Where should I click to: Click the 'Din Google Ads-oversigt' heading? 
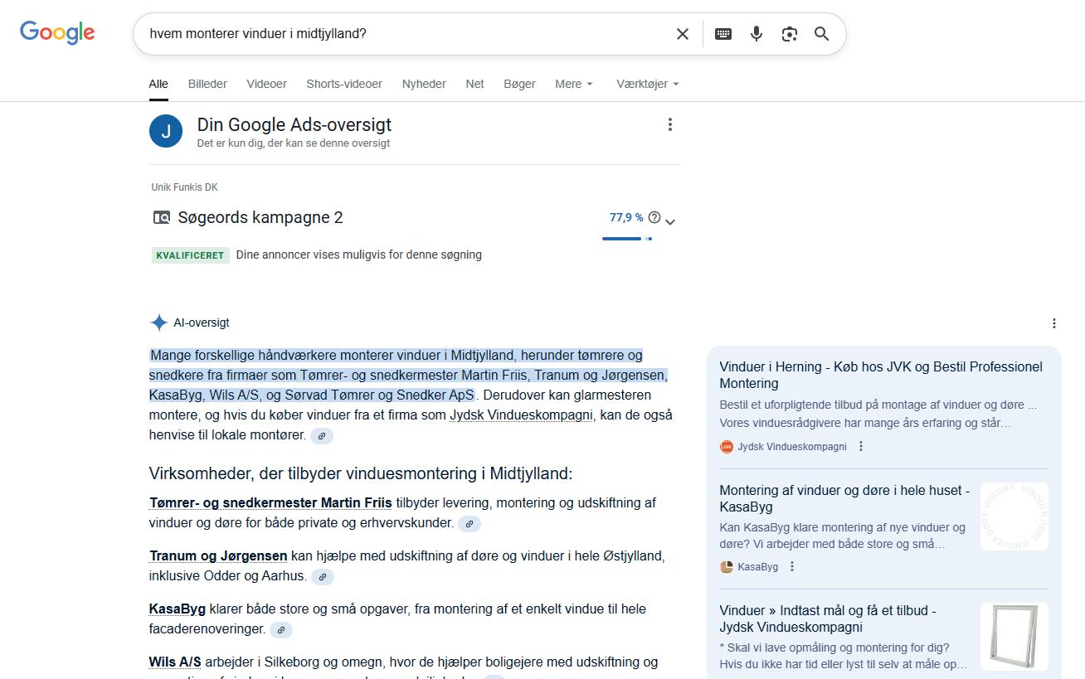pos(294,125)
